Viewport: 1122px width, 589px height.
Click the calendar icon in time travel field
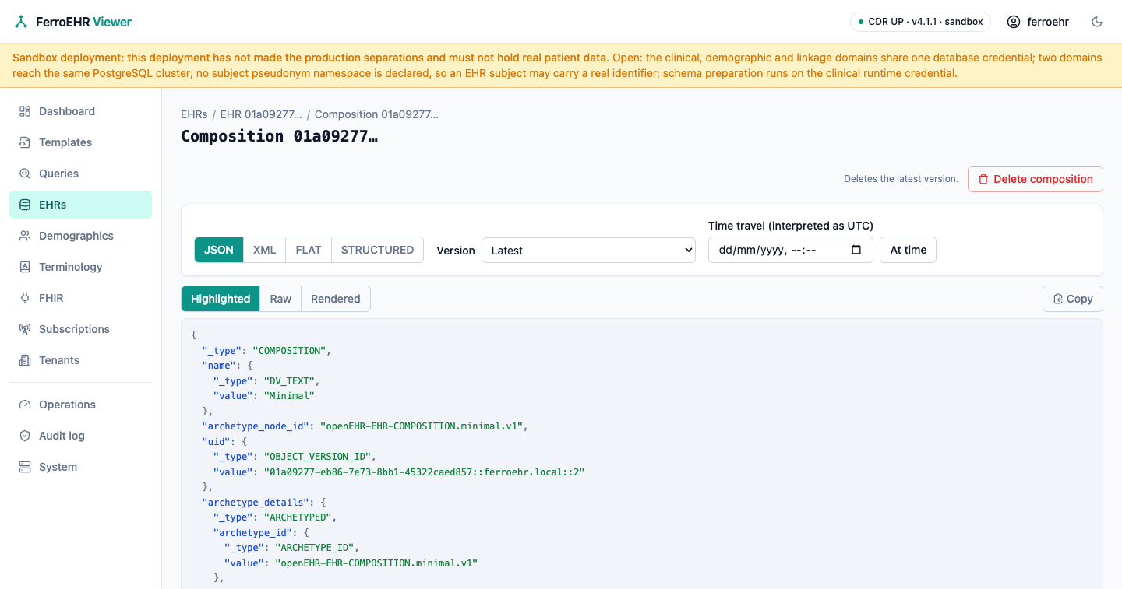coord(857,250)
